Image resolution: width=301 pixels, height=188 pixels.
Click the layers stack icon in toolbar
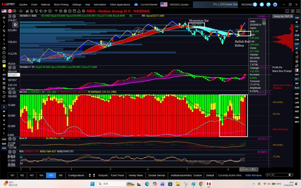click(84, 11)
